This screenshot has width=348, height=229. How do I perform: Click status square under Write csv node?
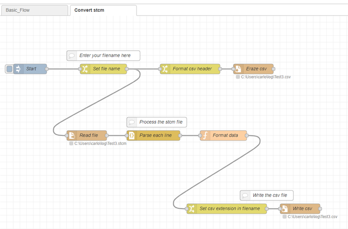pos(284,217)
